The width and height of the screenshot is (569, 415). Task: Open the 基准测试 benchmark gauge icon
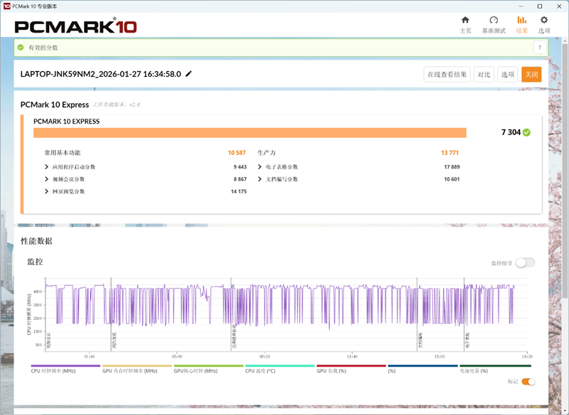tap(494, 21)
